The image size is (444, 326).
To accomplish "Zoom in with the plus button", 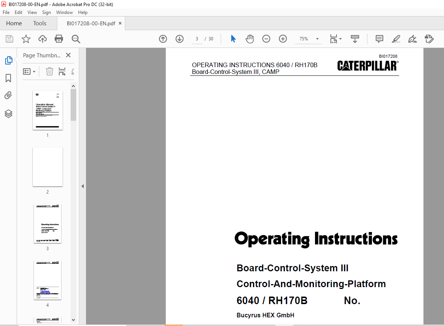I will [283, 39].
